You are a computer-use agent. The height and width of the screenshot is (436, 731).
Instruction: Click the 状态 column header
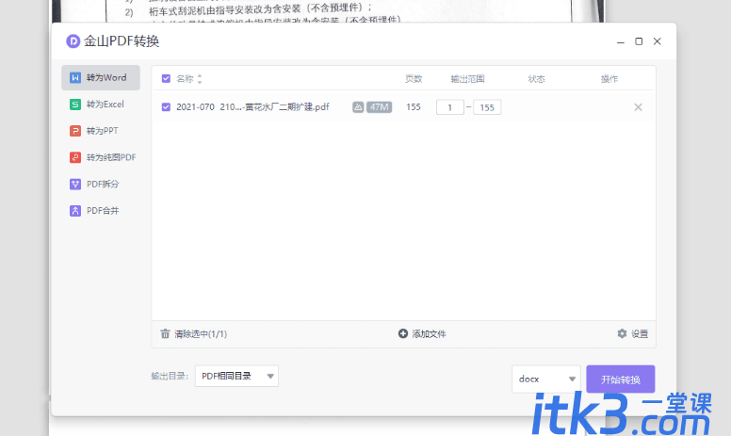coord(537,79)
